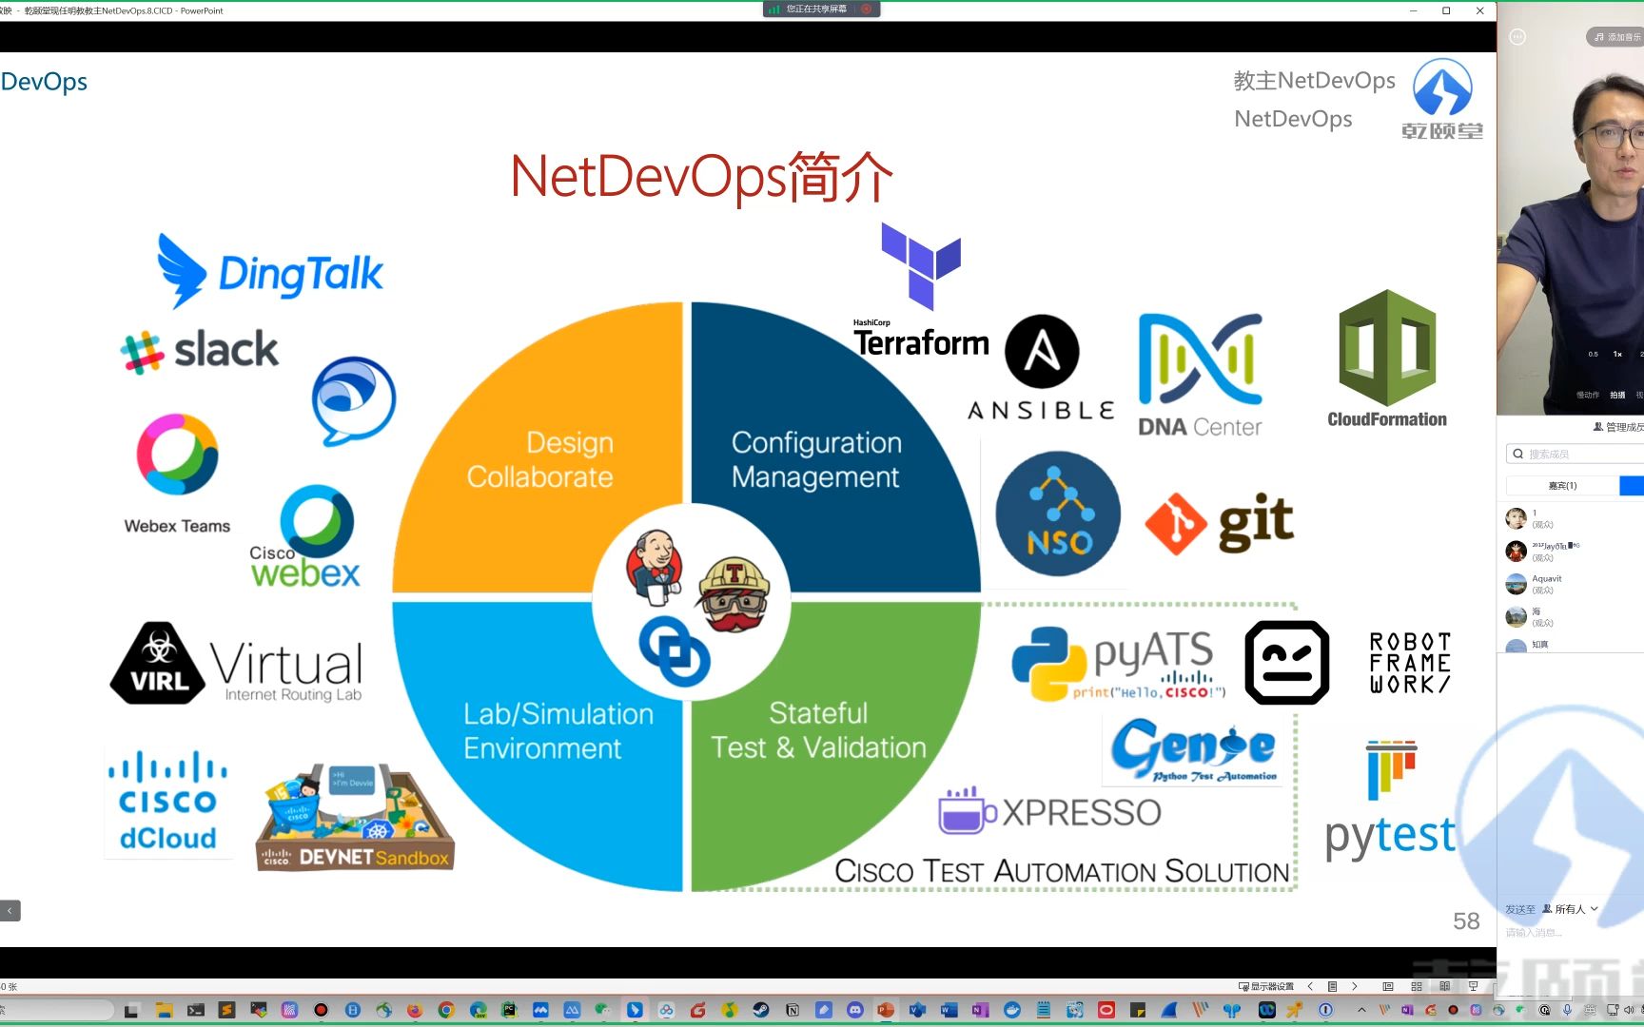Switch to 拍摄 capture mode
Viewport: 1644px width, 1027px height.
[x=1617, y=395]
